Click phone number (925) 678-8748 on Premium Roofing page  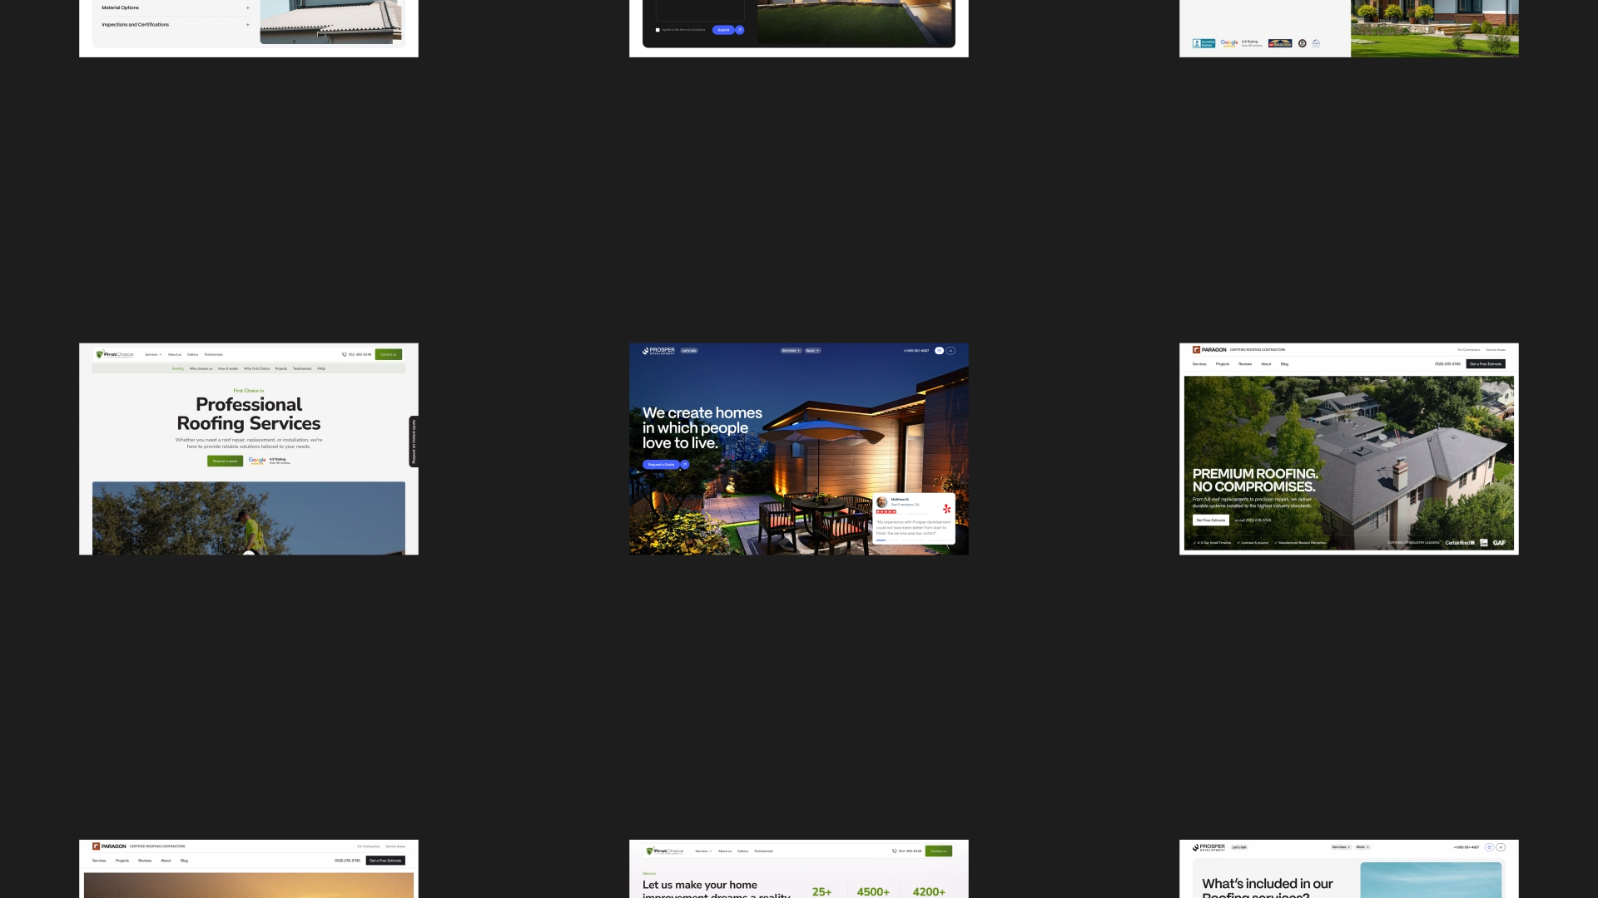(x=1447, y=364)
